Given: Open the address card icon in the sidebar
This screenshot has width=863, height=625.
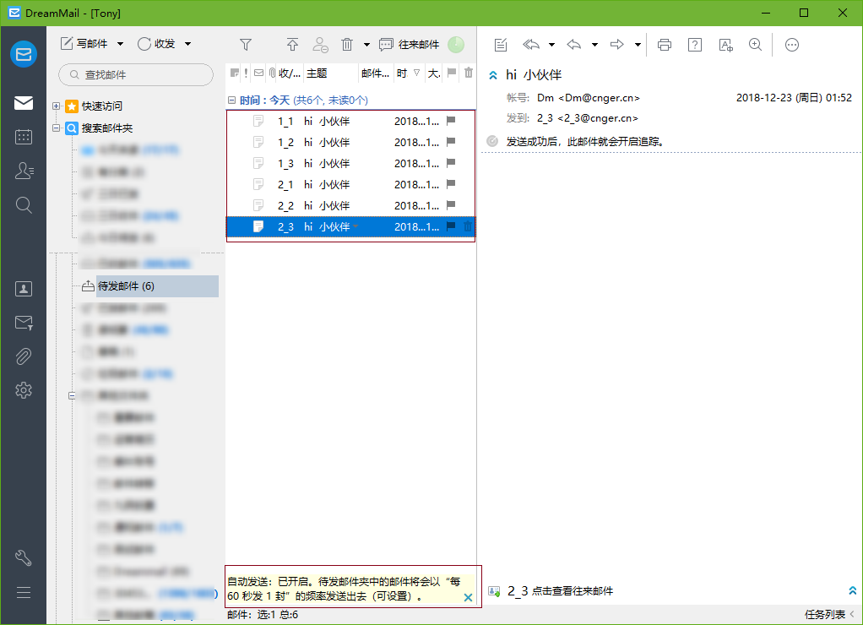Looking at the screenshot, I should (24, 289).
